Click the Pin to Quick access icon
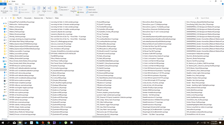The width and height of the screenshot is (224, 125). 4,8
